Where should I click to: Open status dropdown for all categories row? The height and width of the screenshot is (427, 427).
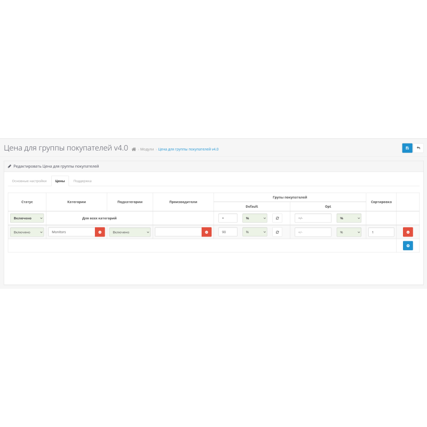pos(27,218)
